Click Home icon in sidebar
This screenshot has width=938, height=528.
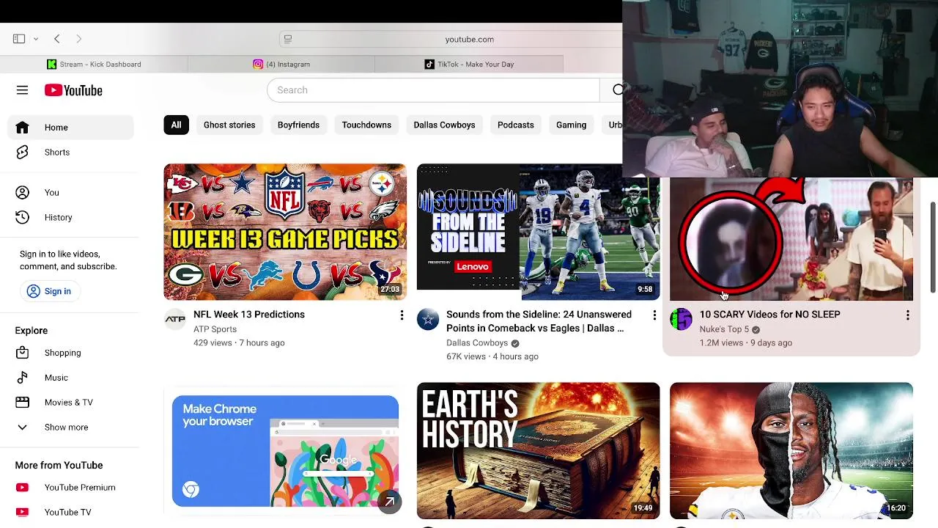click(x=22, y=128)
